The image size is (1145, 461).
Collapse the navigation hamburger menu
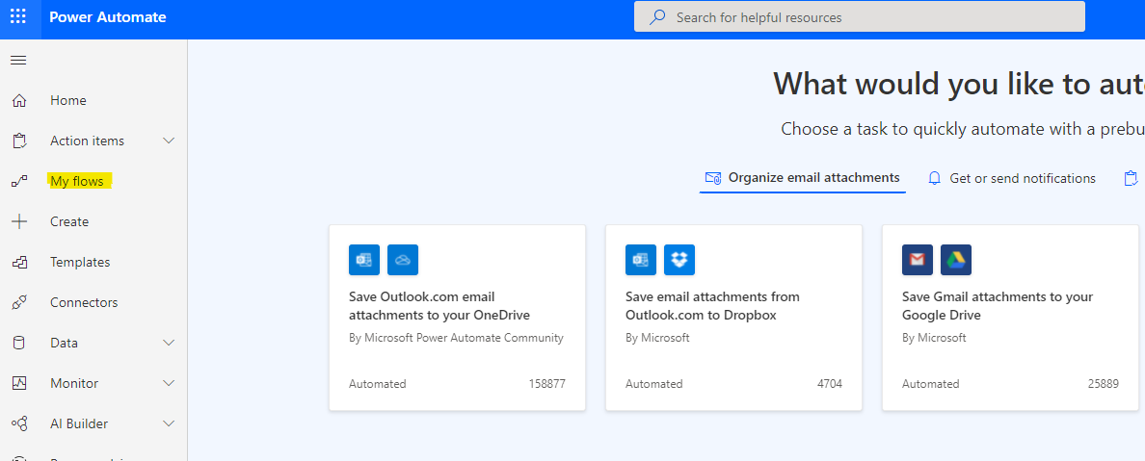18,60
